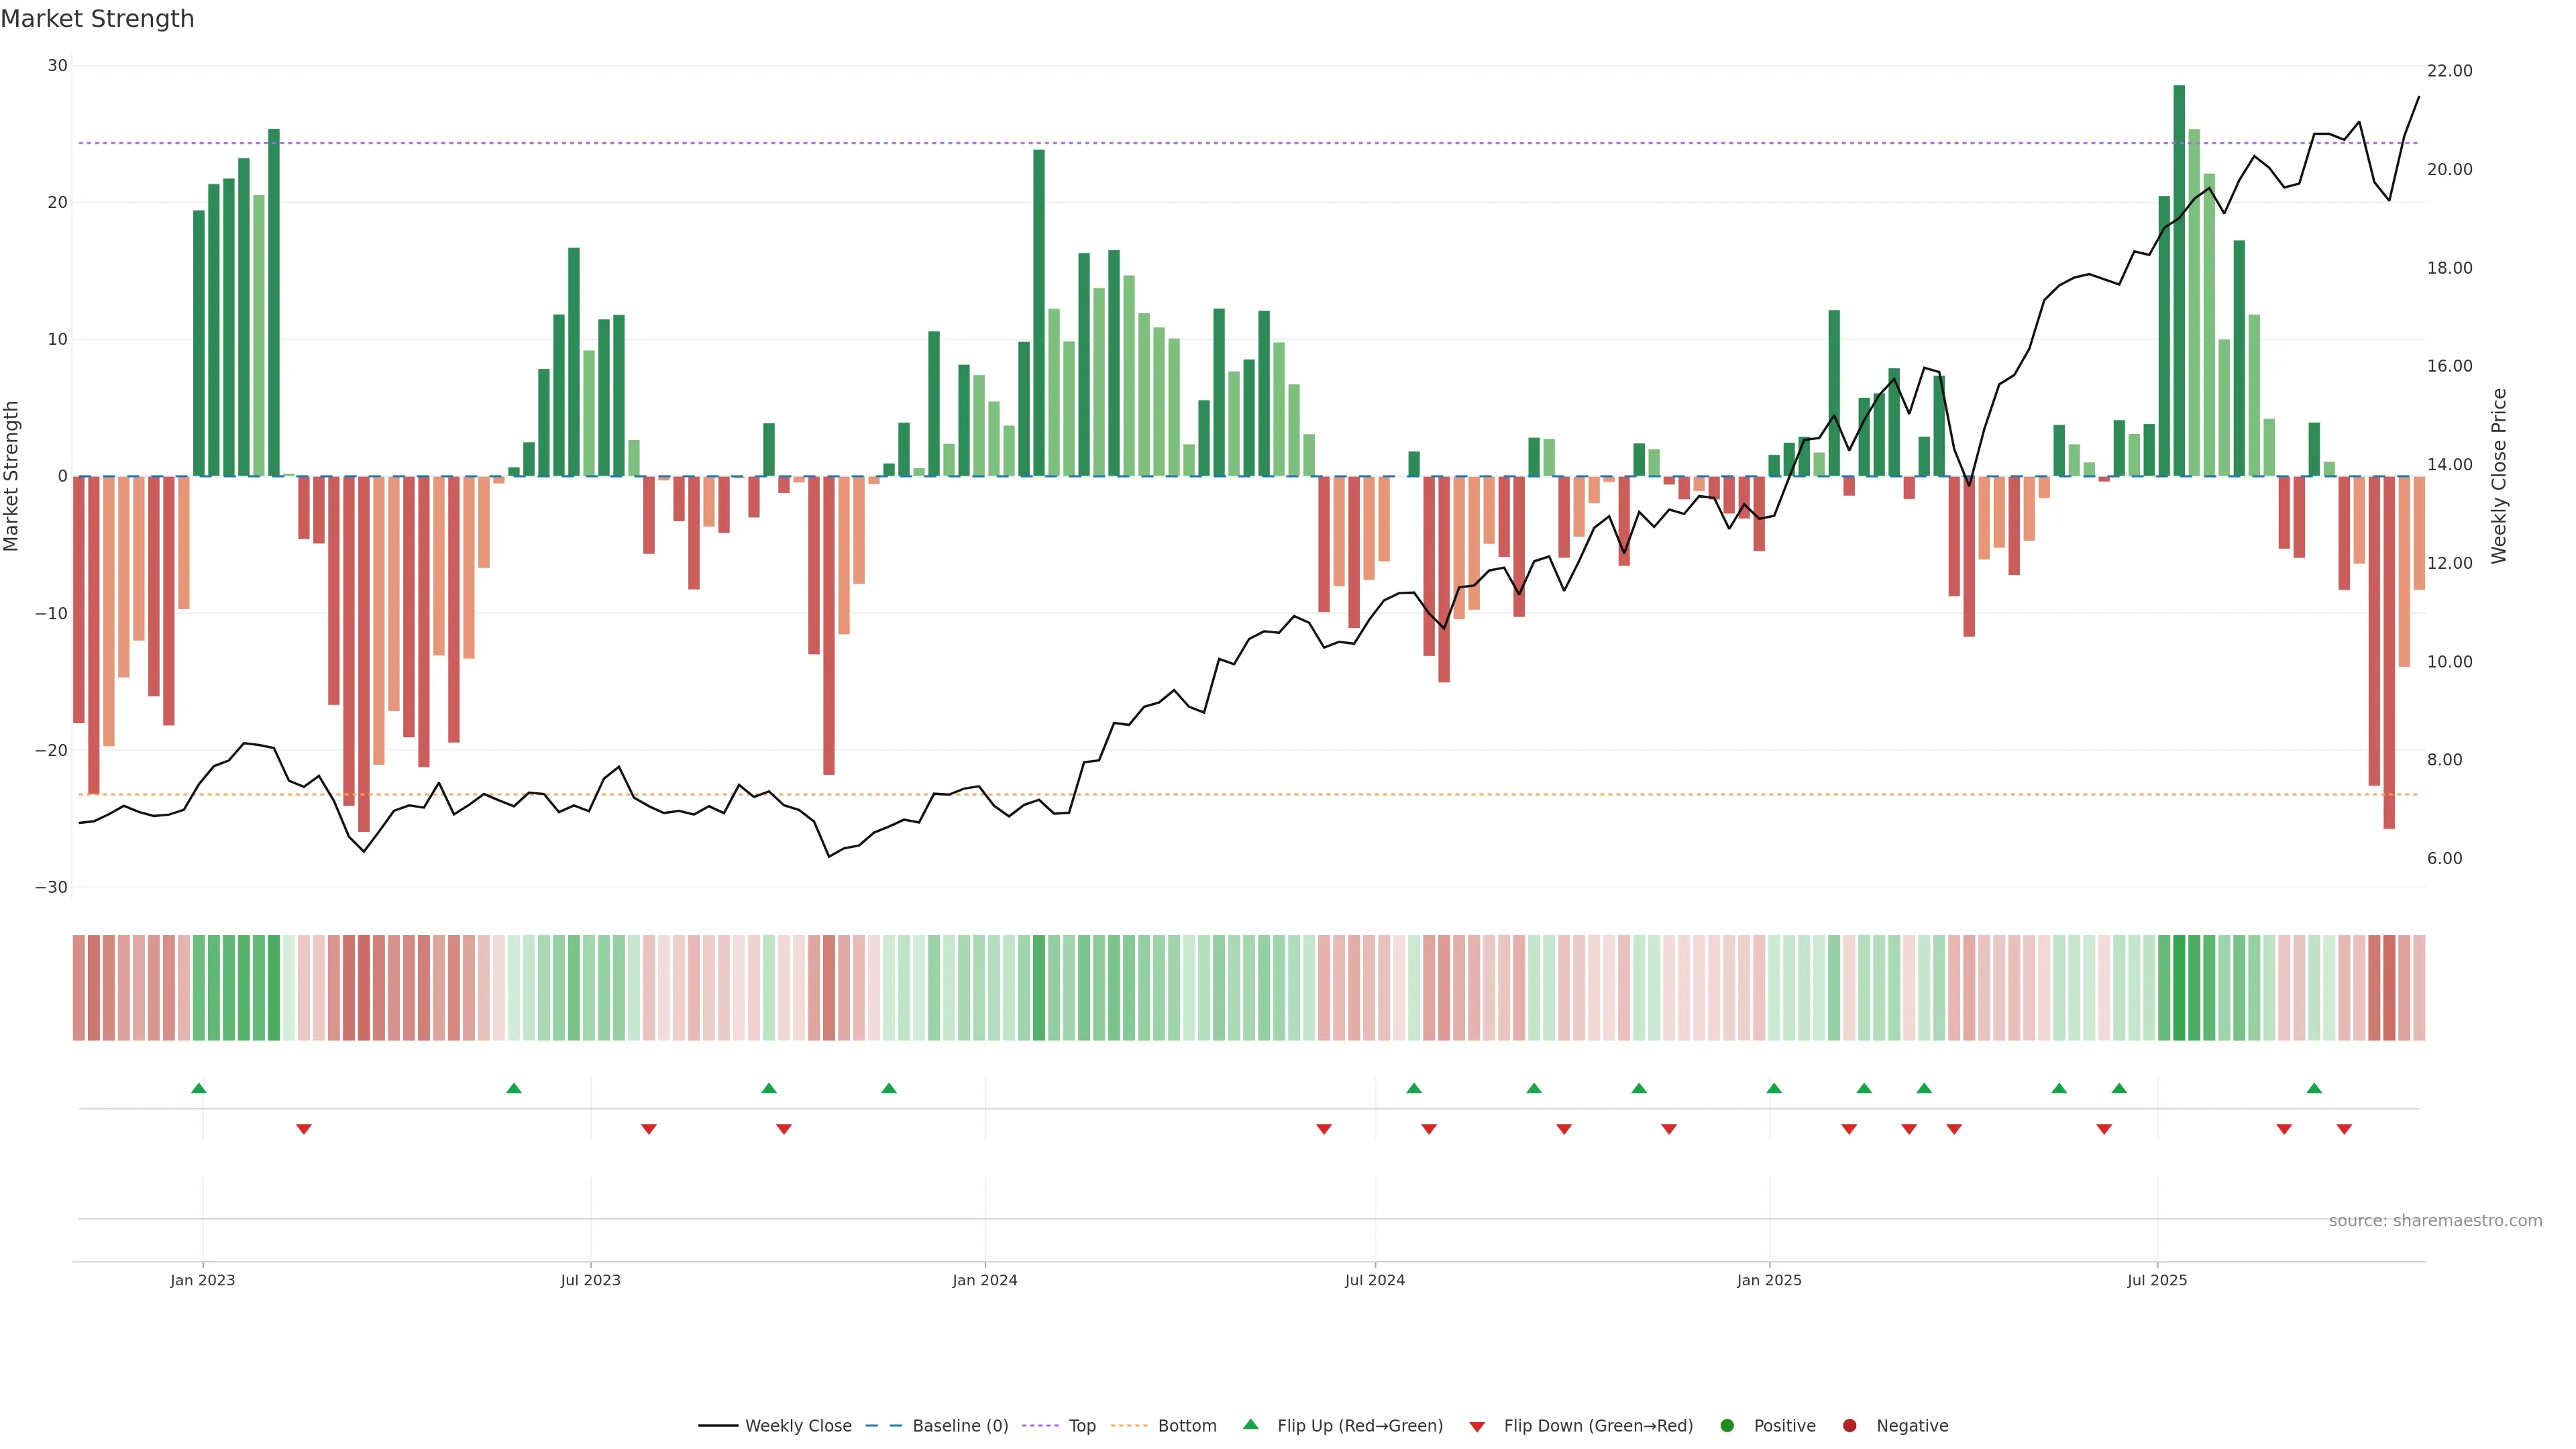Click the Jul 2025 x-axis label

click(x=2157, y=1280)
